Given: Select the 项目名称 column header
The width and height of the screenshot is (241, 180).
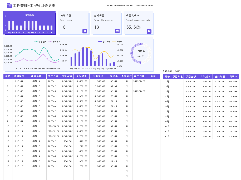Looking at the screenshot, I should point(36,76).
